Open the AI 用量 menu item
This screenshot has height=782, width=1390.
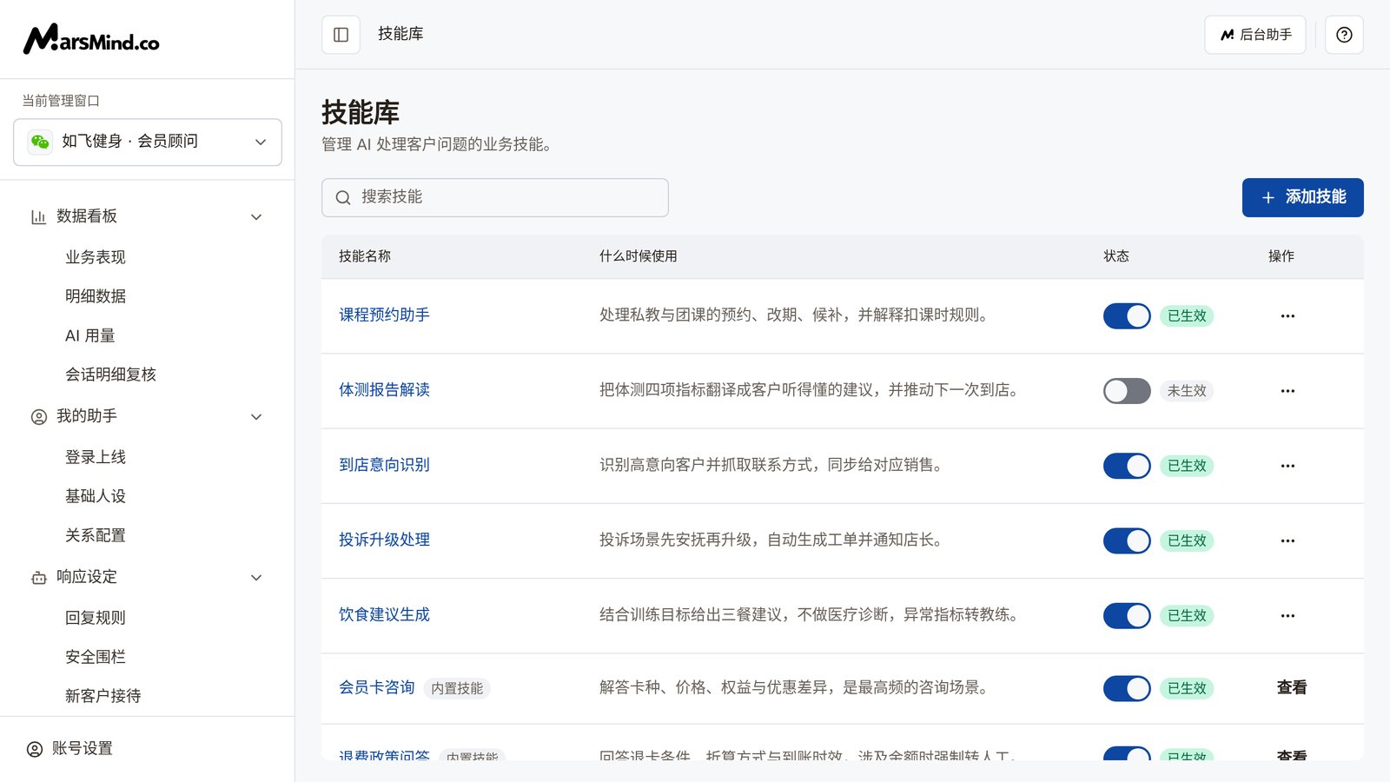[x=90, y=335]
